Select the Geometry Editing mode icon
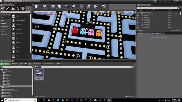 tap(23, 8)
